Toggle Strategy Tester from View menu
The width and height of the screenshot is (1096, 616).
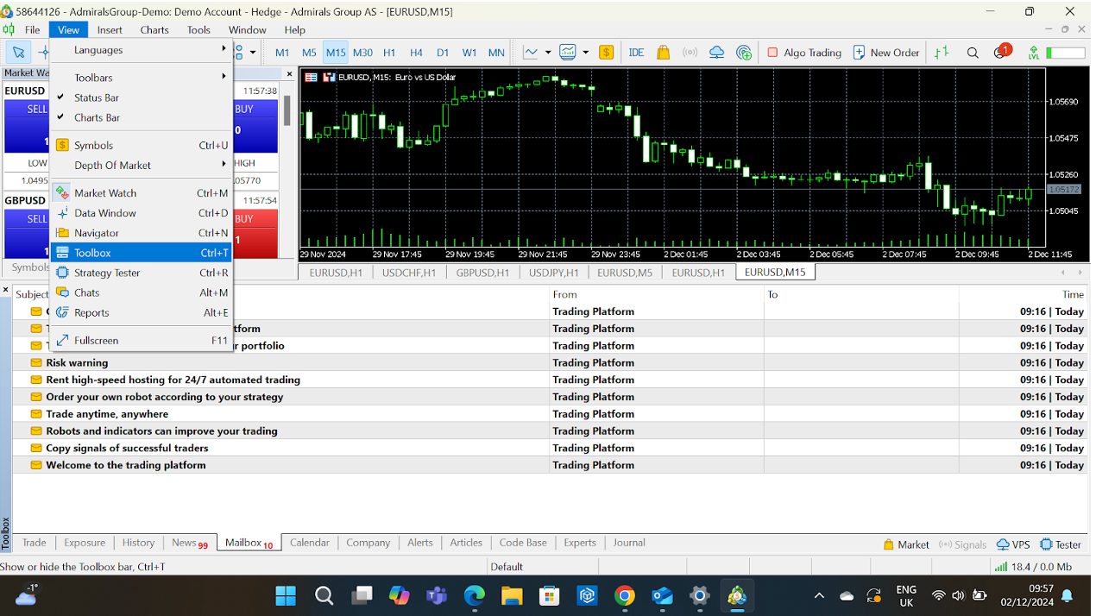141,273
